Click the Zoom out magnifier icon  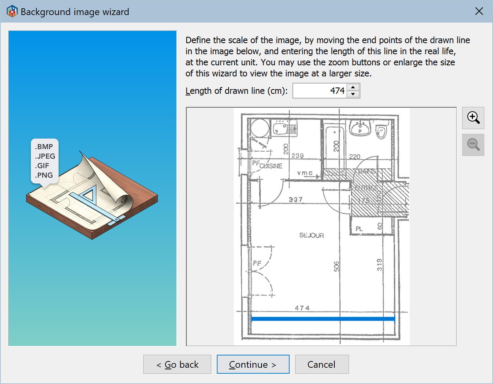pyautogui.click(x=473, y=144)
